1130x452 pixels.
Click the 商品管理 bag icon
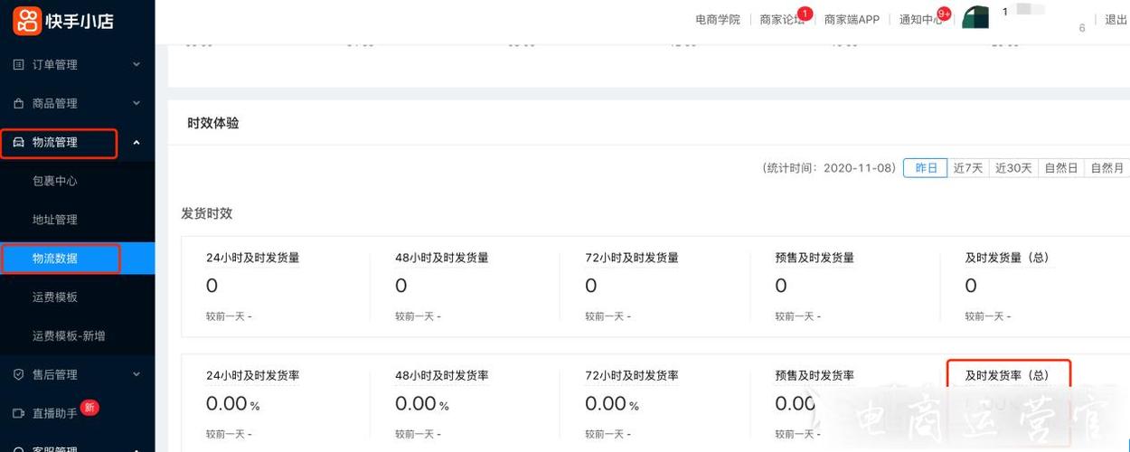[18, 104]
